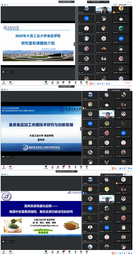Open Share Screen in the 2022 introduction meeting toolbar

click(46, 83)
